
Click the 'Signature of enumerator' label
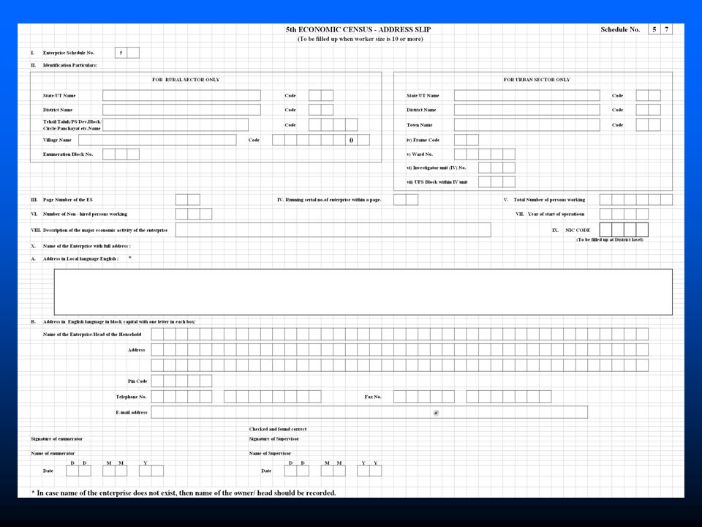[x=57, y=438]
